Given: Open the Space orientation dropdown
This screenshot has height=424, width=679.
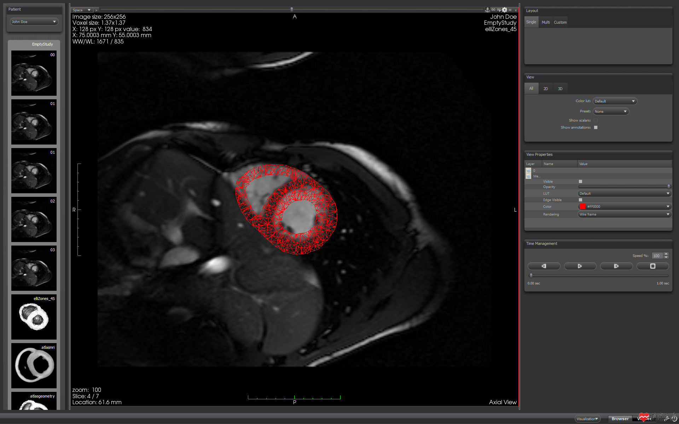Looking at the screenshot, I should pos(82,10).
